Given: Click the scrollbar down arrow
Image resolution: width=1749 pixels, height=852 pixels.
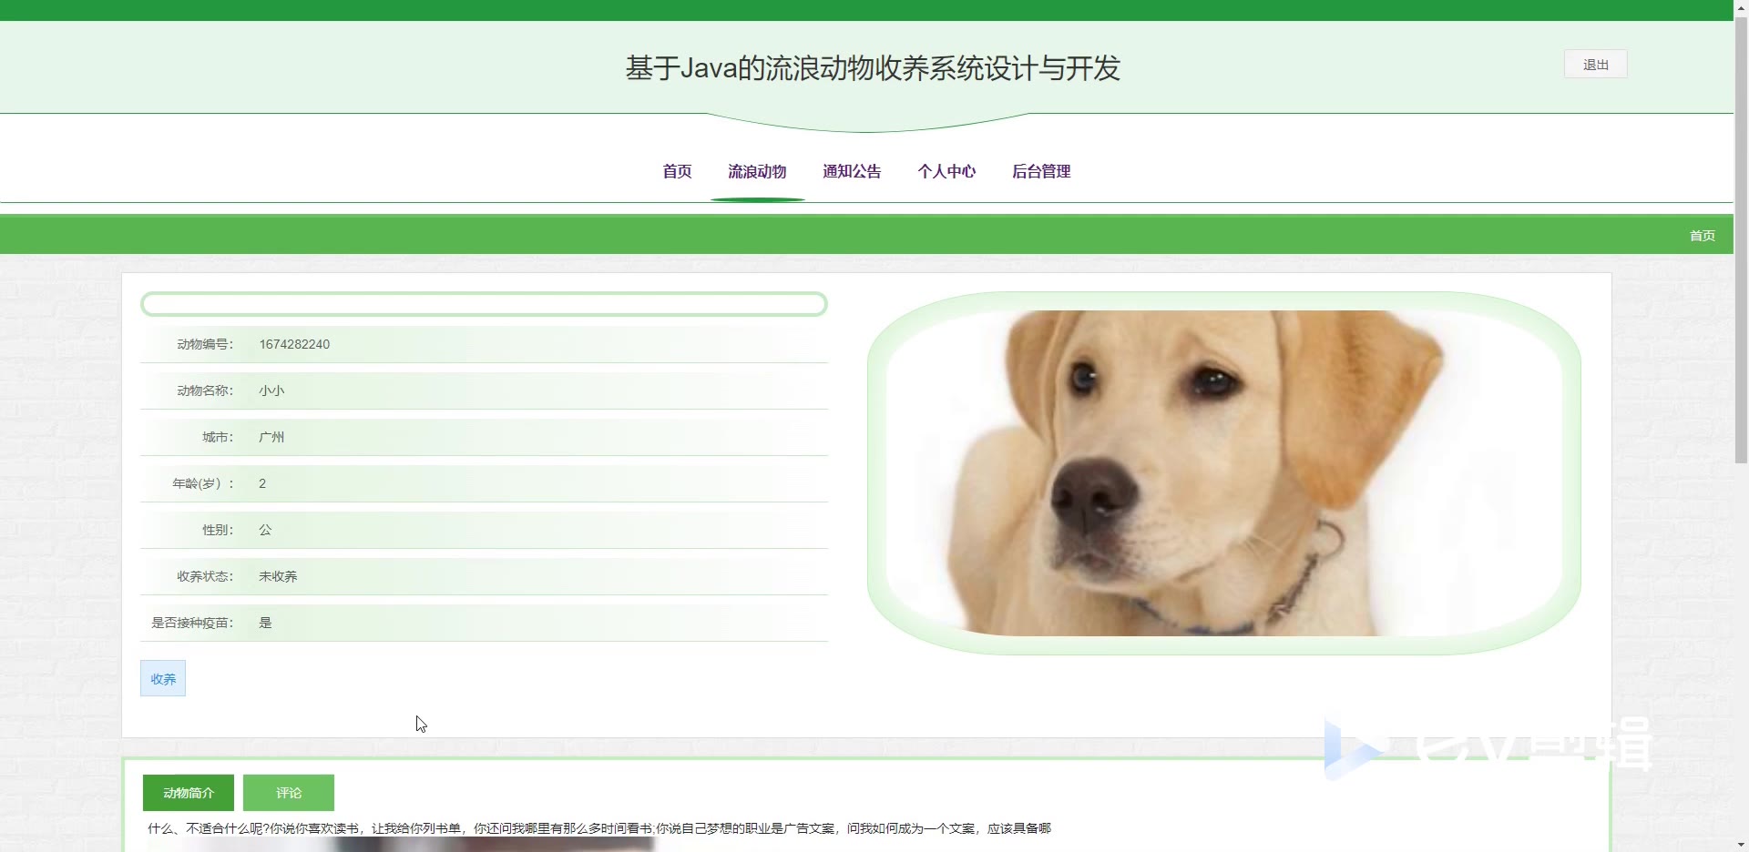Looking at the screenshot, I should click(1741, 844).
